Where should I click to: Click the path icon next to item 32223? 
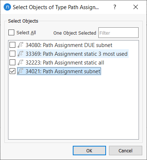tap(20, 62)
